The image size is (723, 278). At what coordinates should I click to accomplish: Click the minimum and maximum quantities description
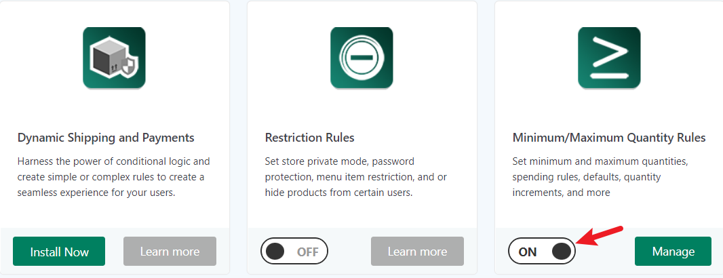600,177
